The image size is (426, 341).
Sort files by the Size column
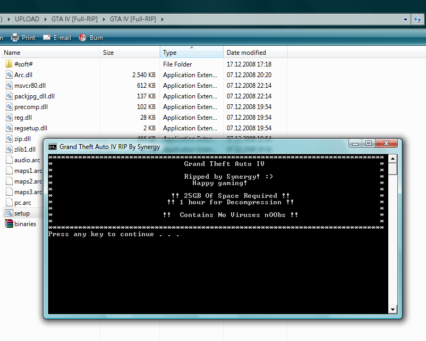pos(130,52)
